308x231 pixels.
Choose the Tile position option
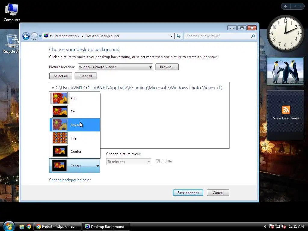[x=75, y=138]
